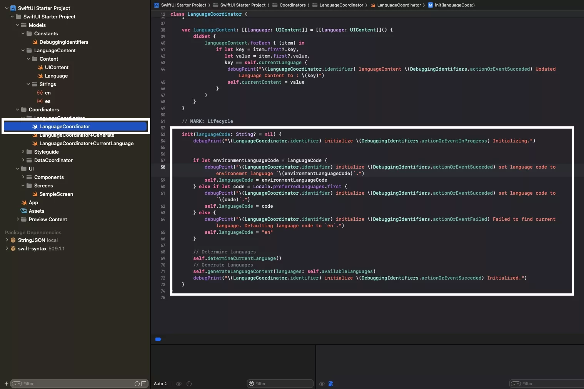Viewport: 584px width, 389px height.
Task: Click 'determineCurrentLanguage()' call in code
Action: point(244,258)
